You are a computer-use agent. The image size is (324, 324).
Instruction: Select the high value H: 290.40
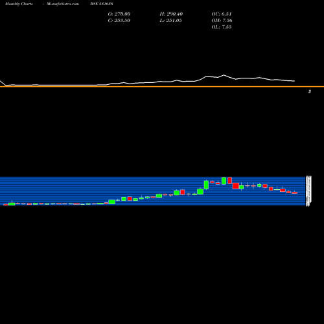[x=171, y=14]
